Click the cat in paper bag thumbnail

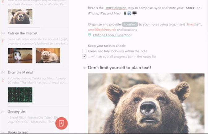pyautogui.click(x=20, y=56)
